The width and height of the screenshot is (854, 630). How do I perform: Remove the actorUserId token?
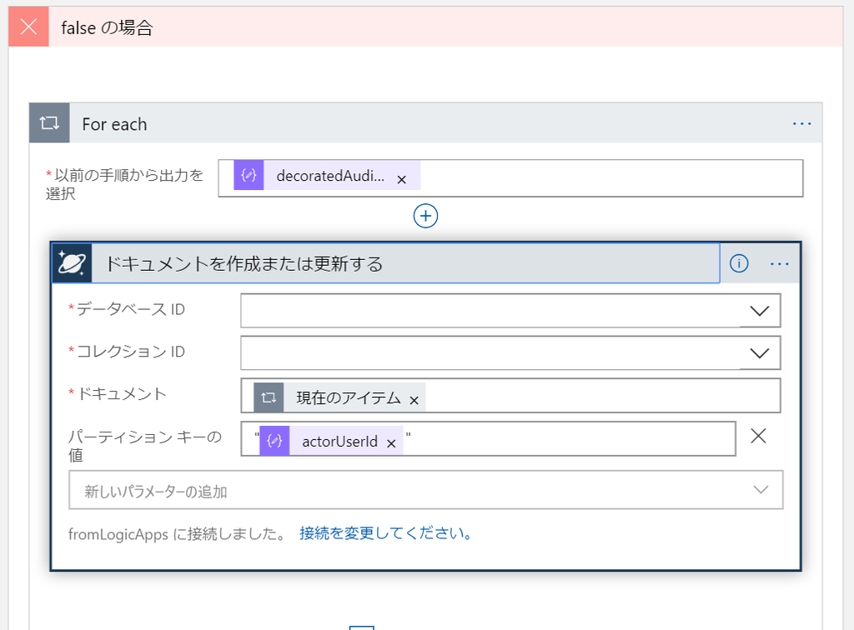[x=391, y=443]
